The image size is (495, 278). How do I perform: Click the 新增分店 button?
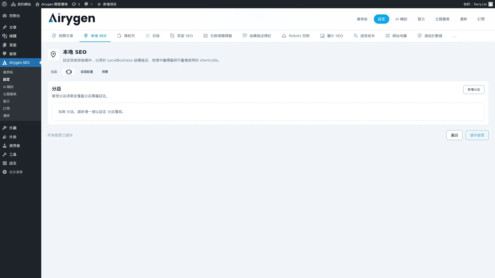click(474, 90)
